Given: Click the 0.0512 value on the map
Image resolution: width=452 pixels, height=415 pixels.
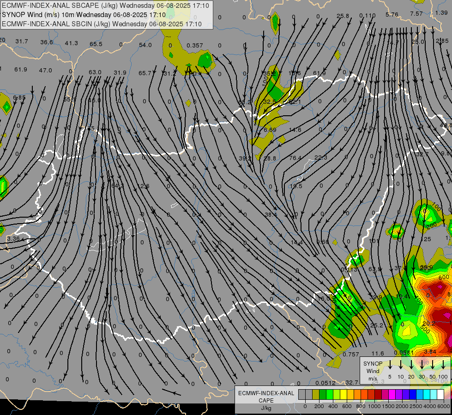Looking at the screenshot, I should (325, 383).
